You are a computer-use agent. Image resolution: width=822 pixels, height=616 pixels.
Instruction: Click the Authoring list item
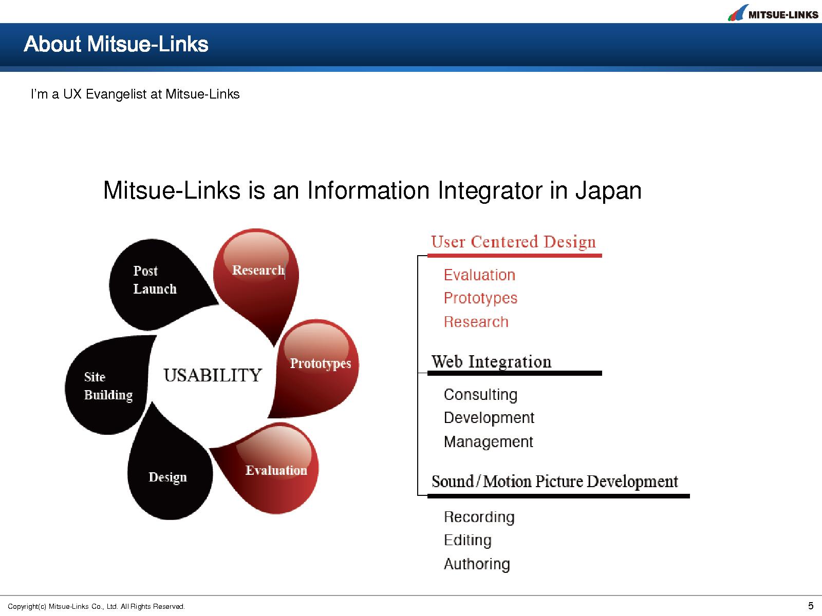477,564
